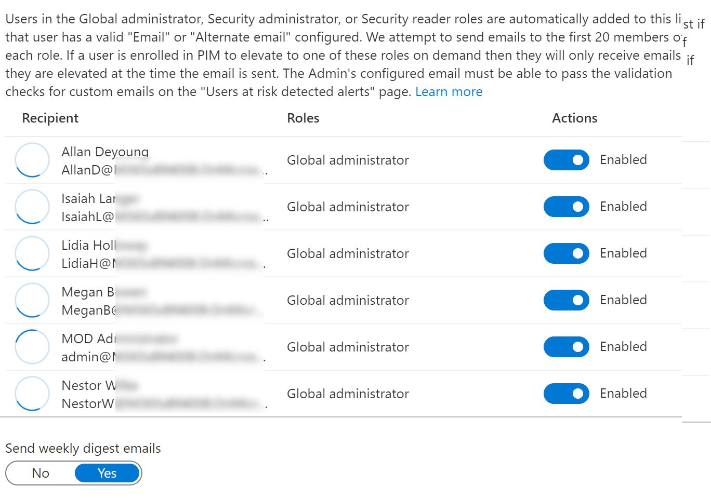Screen dimensions: 711x500
Task: Click the MOD Admin avatar circle
Action: (x=32, y=347)
